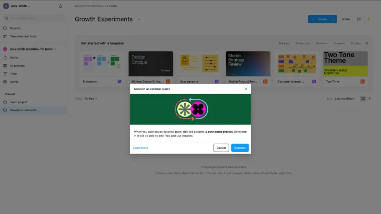Open the Last modified sort dropdown
This screenshot has height=214, width=381.
[x=345, y=98]
